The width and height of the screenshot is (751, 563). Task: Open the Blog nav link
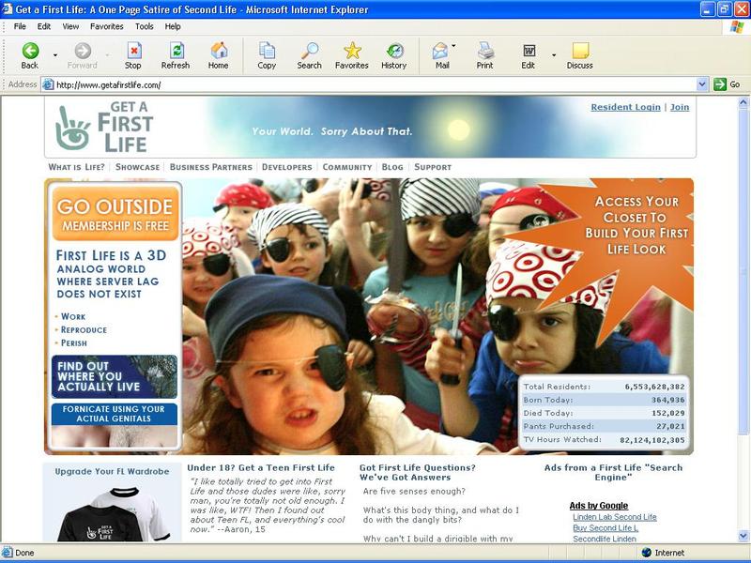click(392, 167)
